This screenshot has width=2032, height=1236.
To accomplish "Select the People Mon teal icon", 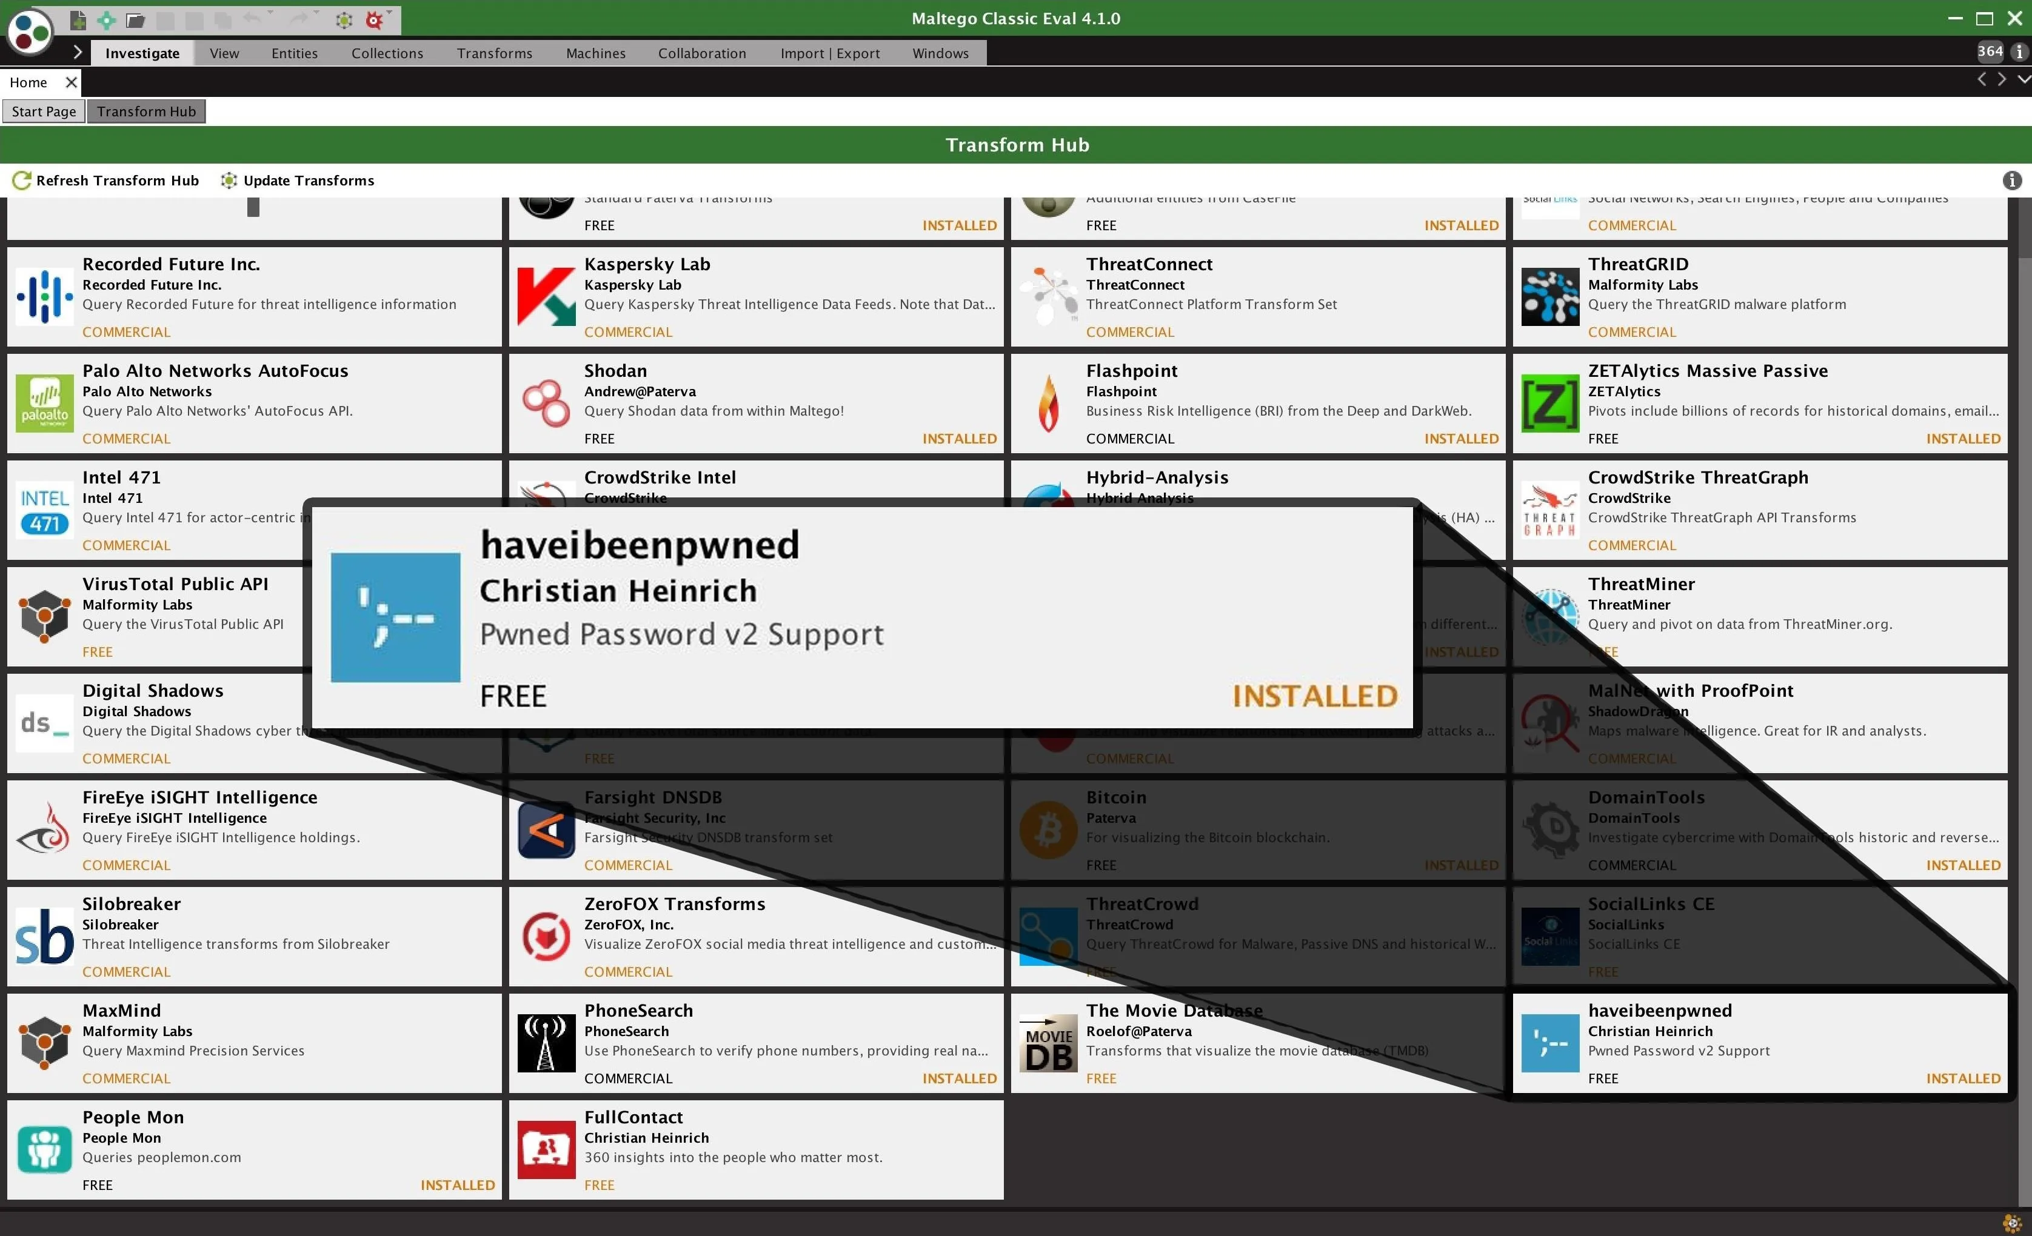I will click(x=44, y=1151).
